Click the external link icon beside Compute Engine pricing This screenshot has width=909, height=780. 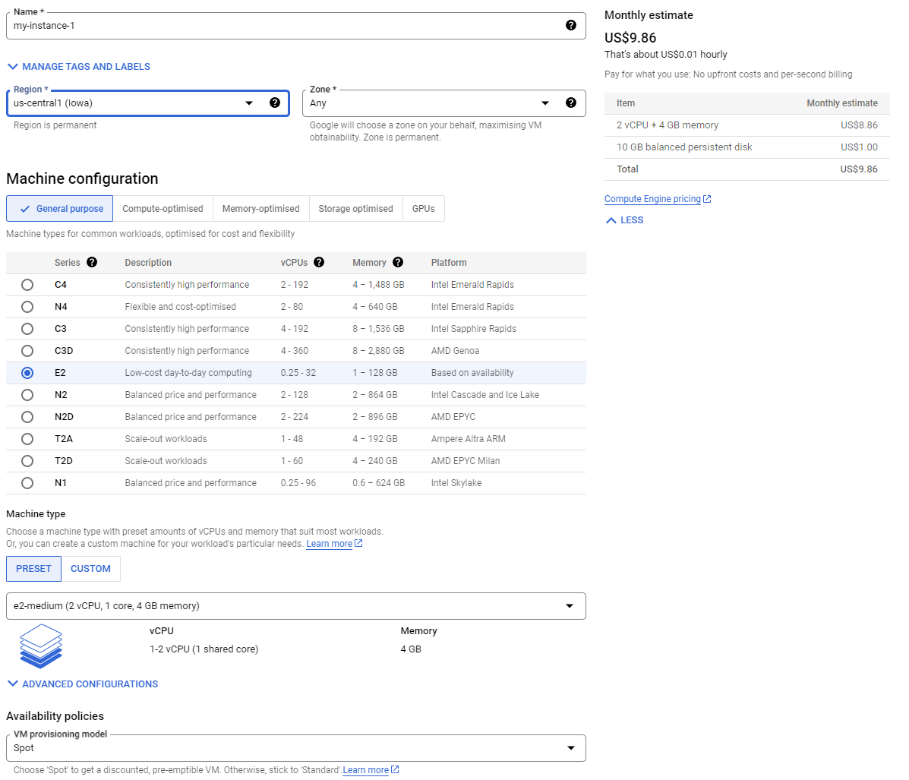(708, 198)
